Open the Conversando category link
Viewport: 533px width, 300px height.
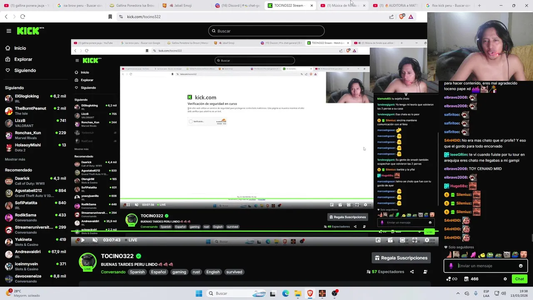tap(113, 272)
